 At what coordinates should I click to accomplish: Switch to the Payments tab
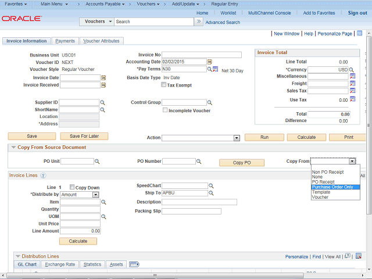[x=65, y=41]
